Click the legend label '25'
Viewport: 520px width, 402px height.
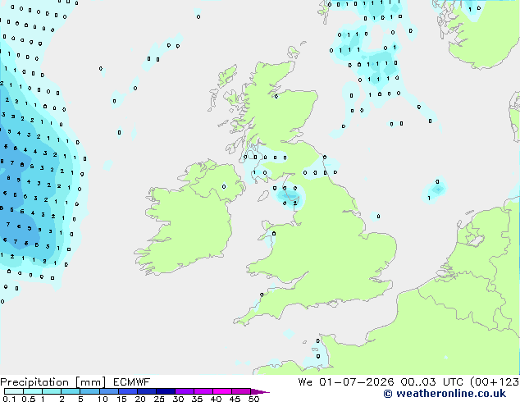pyautogui.click(x=159, y=399)
